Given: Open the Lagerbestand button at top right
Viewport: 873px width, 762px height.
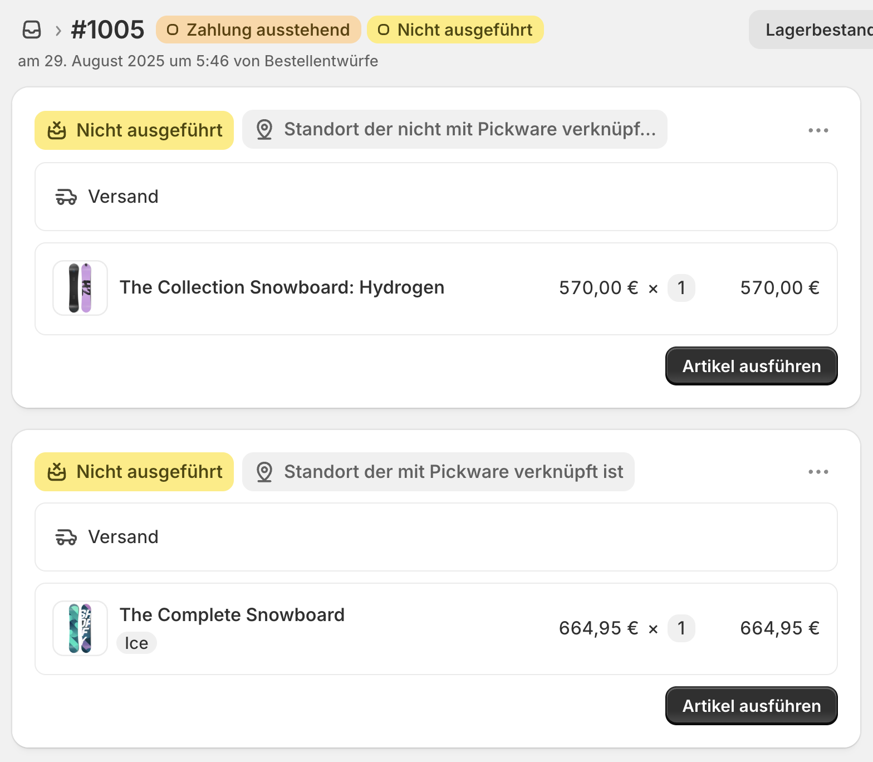Looking at the screenshot, I should pyautogui.click(x=815, y=30).
